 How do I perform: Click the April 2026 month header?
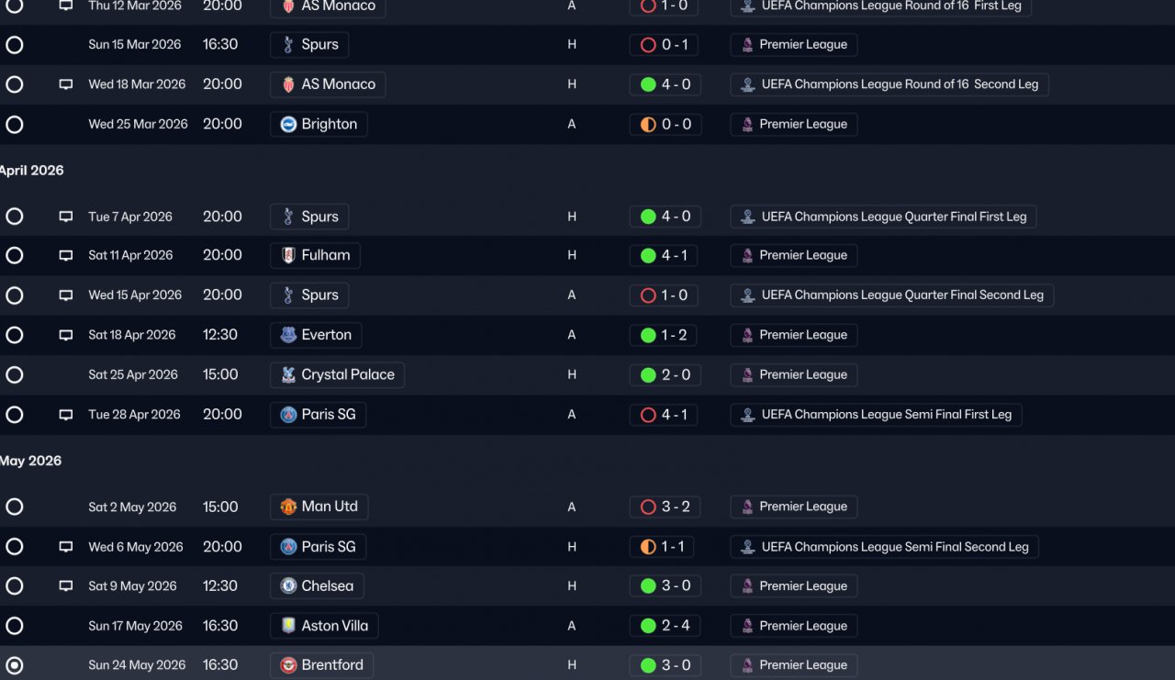click(32, 171)
